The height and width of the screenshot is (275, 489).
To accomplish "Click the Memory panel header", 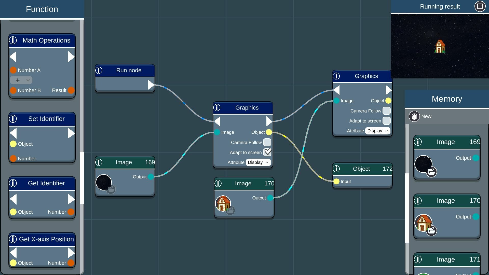I will [447, 99].
